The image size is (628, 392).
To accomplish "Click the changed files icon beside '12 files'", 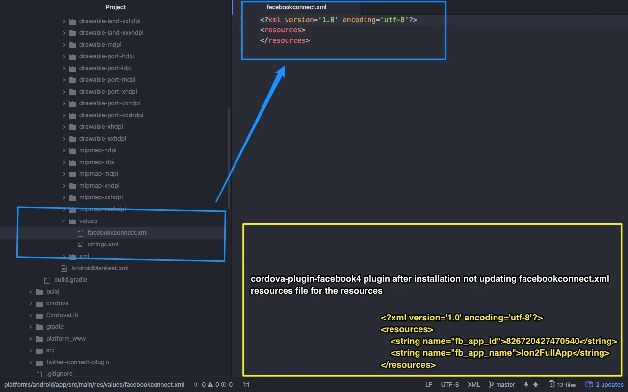I will (x=552, y=385).
